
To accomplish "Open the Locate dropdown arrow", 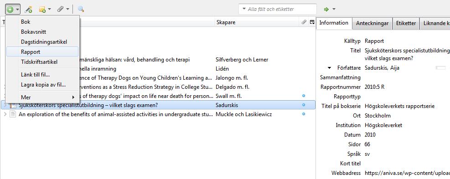I will click(x=334, y=9).
